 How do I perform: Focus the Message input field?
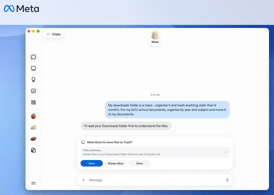pos(155,180)
